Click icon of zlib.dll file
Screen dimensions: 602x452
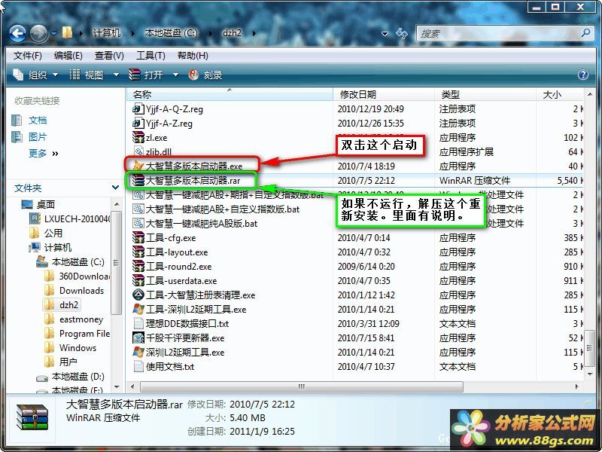(x=138, y=151)
